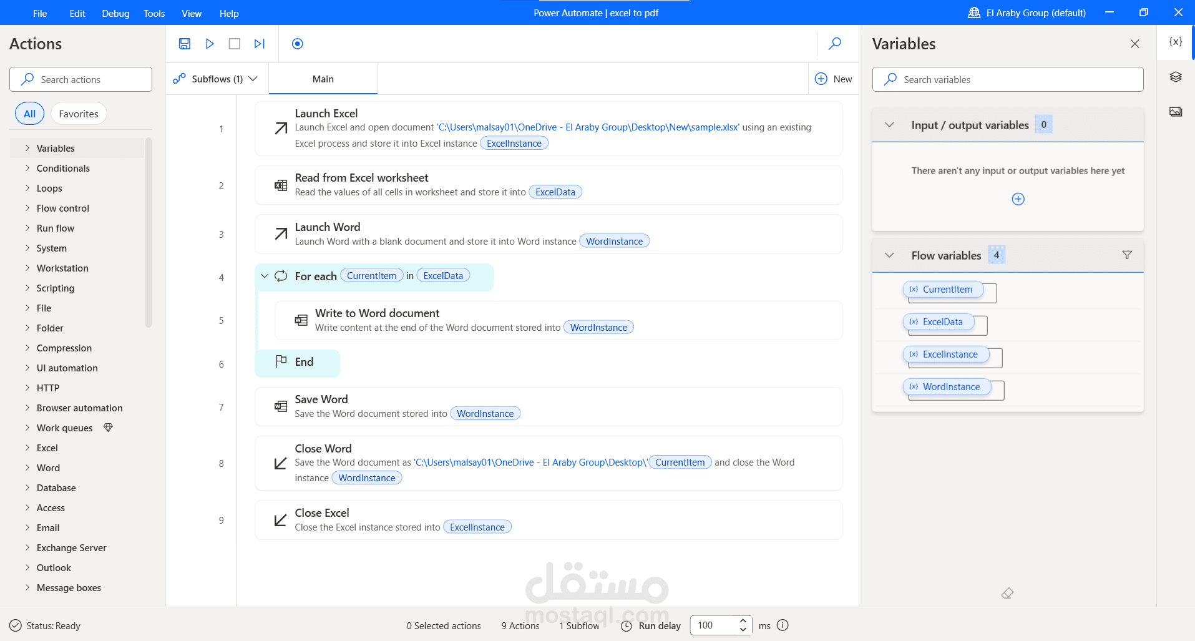
Task: Click the ExcelData variable in Flow variables
Action: 938,321
